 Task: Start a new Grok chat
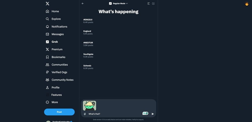pyautogui.click(x=153, y=4)
